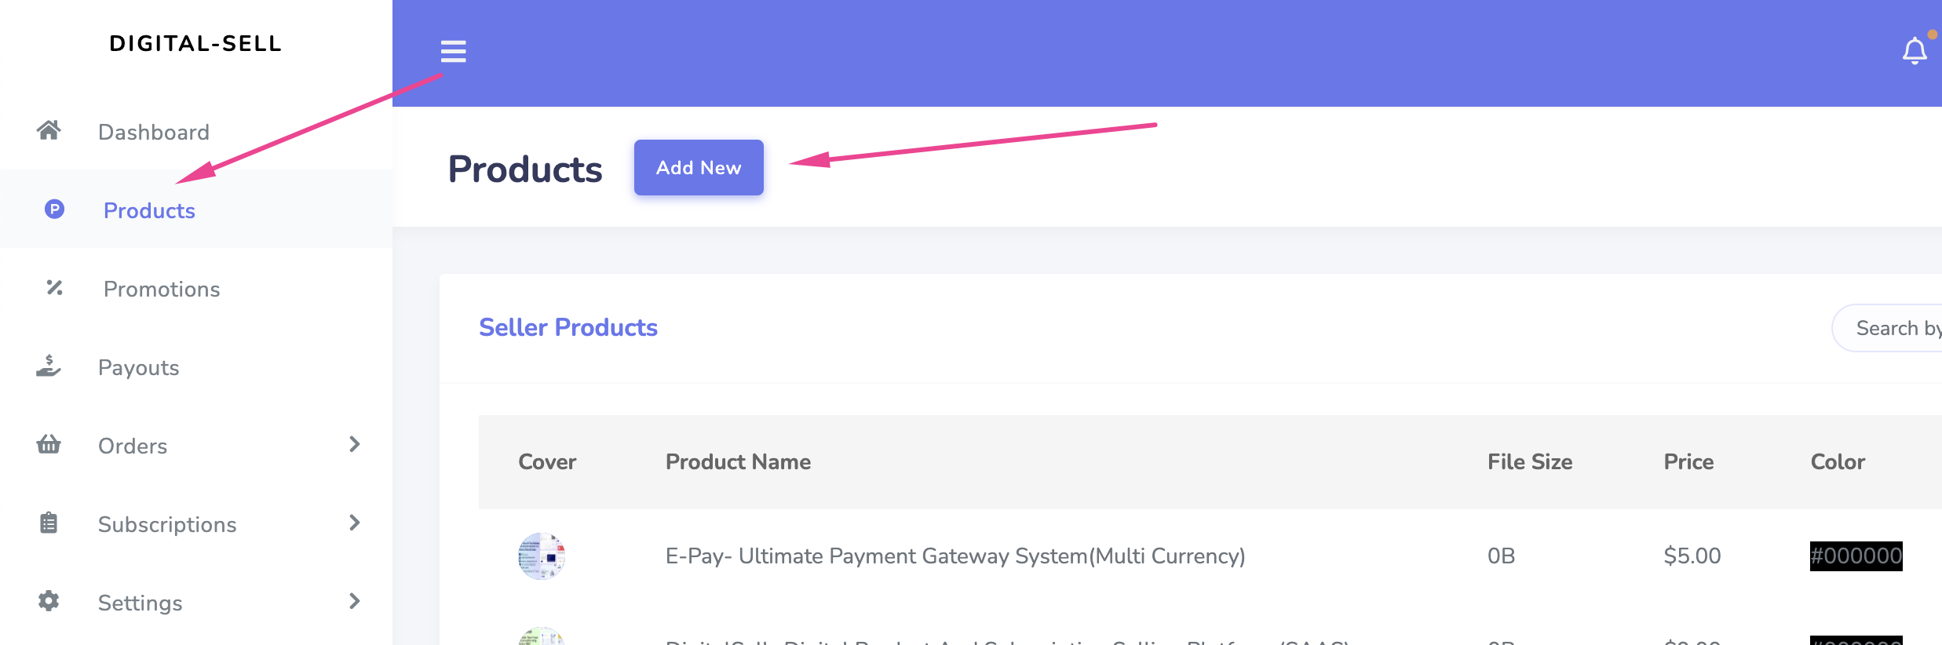Click the #000000 color swatch
This screenshot has height=645, width=1942.
point(1856,556)
